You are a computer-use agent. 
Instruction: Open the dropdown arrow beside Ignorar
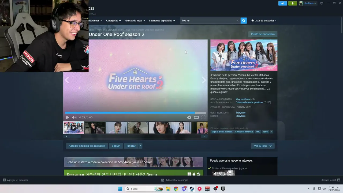[x=140, y=146]
